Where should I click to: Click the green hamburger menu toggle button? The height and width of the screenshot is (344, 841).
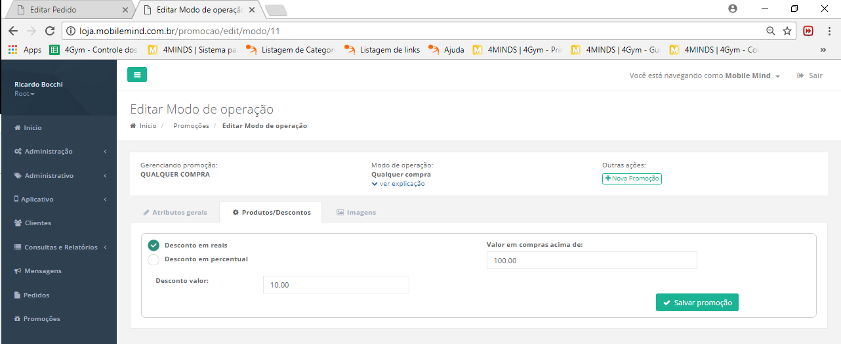[137, 75]
